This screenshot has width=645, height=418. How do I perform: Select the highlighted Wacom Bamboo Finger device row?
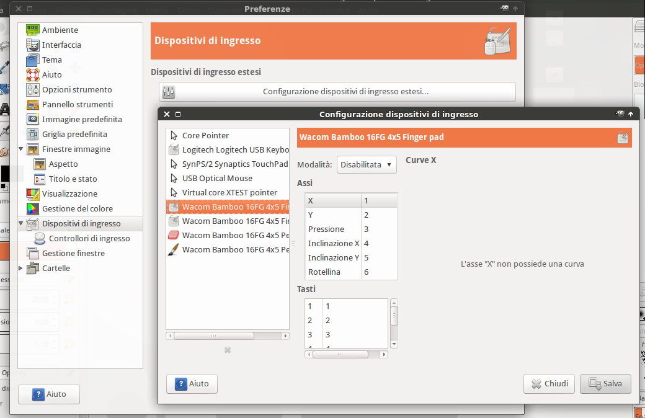pos(228,207)
